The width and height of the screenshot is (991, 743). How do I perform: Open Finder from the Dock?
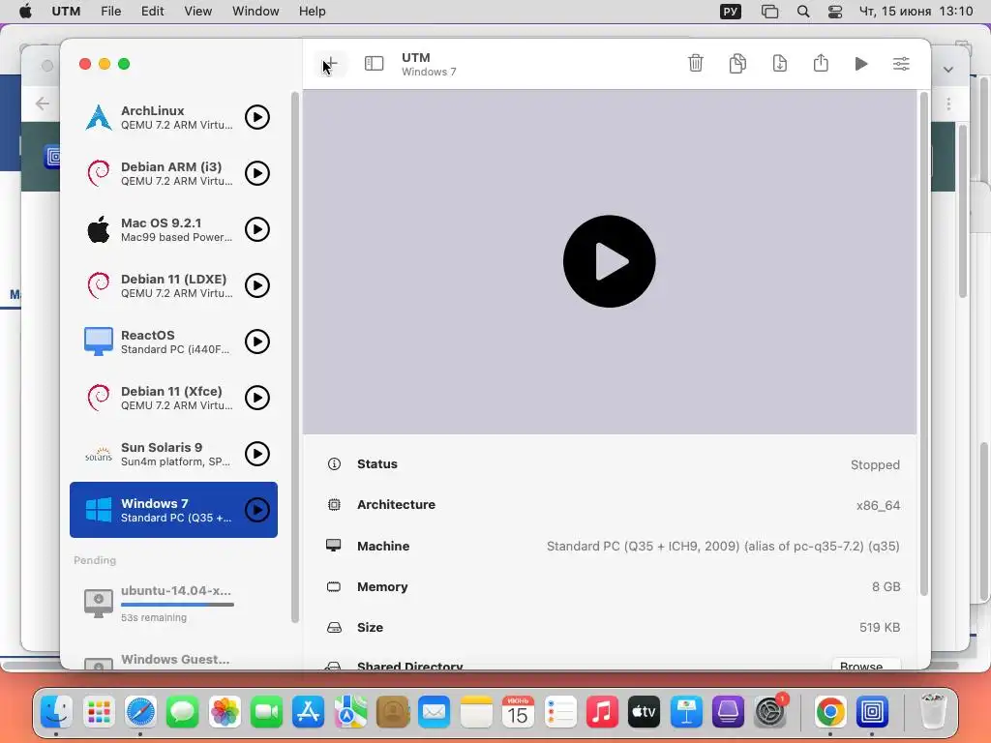tap(57, 711)
